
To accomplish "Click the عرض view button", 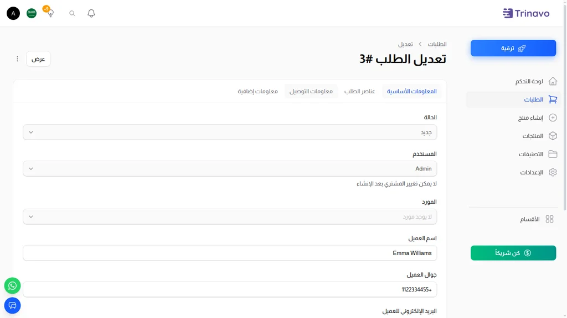I will (38, 59).
